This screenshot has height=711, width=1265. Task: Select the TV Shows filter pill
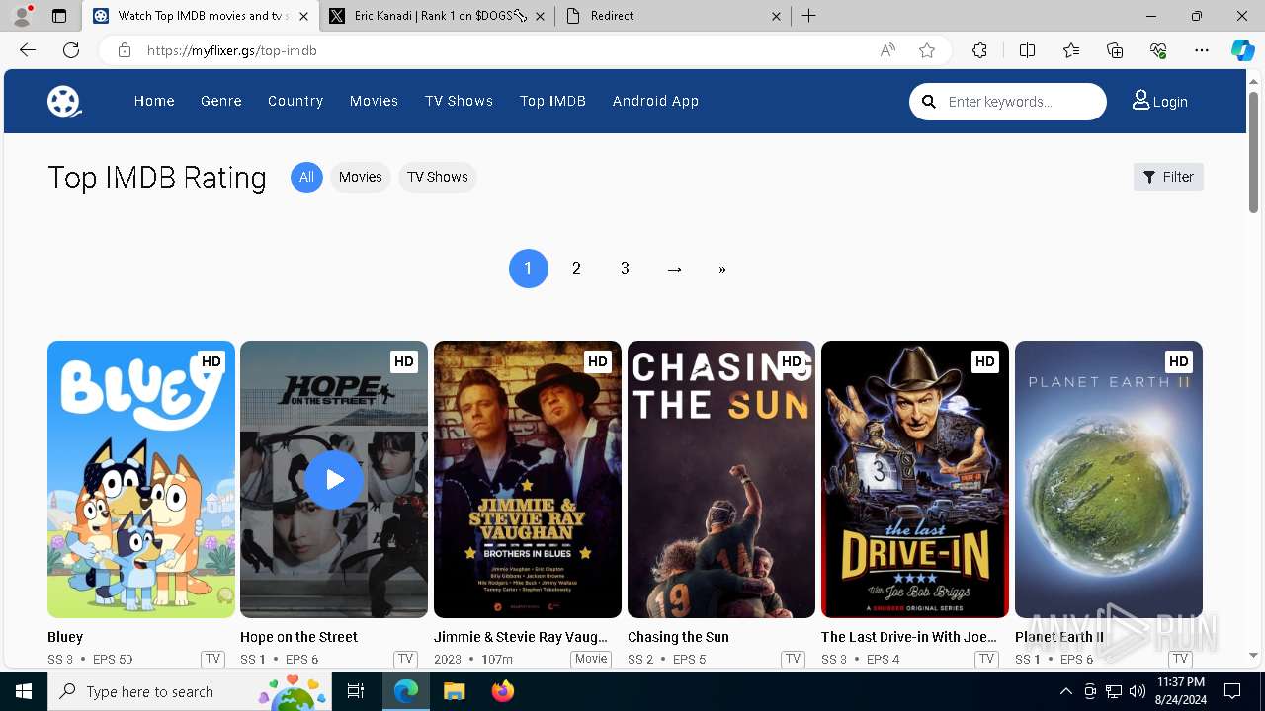click(437, 177)
